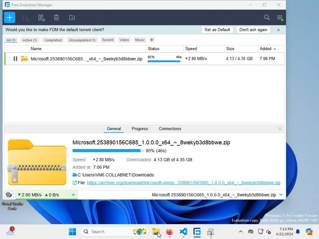The height and width of the screenshot is (239, 319).
Task: Open Visual Studio Code from the taskbar
Action: point(183,232)
